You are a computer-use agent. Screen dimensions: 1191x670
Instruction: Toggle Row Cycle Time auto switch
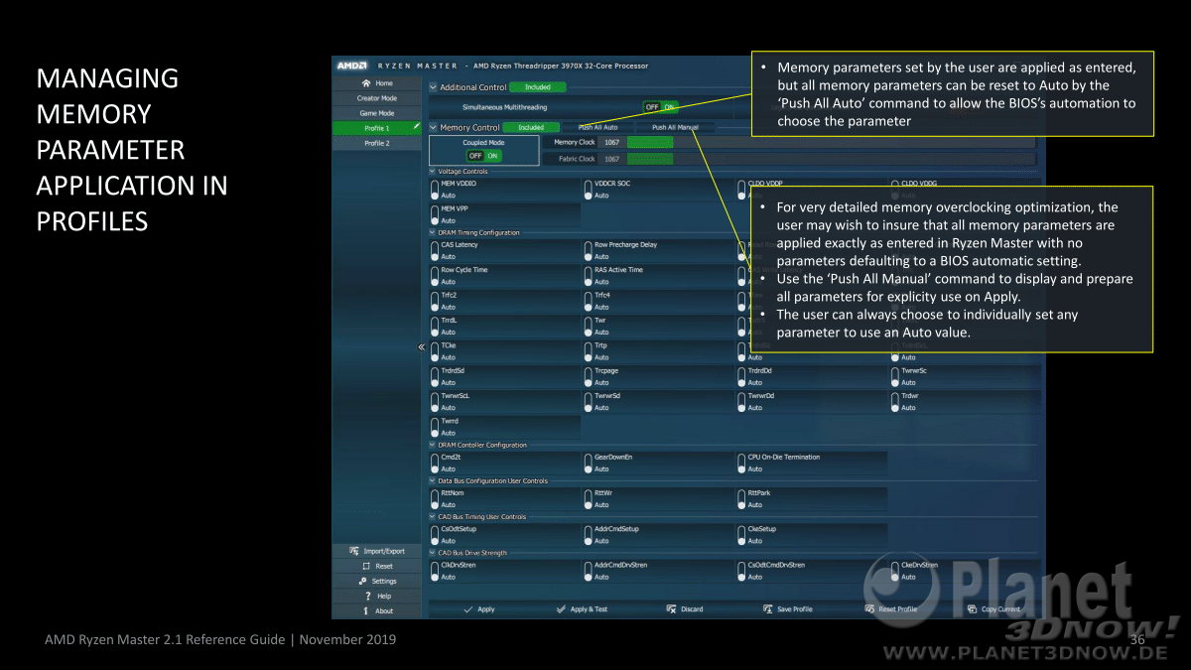coord(435,275)
